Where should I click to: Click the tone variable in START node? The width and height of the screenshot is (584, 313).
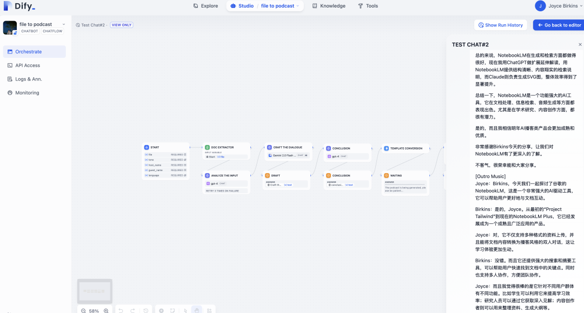(x=165, y=160)
